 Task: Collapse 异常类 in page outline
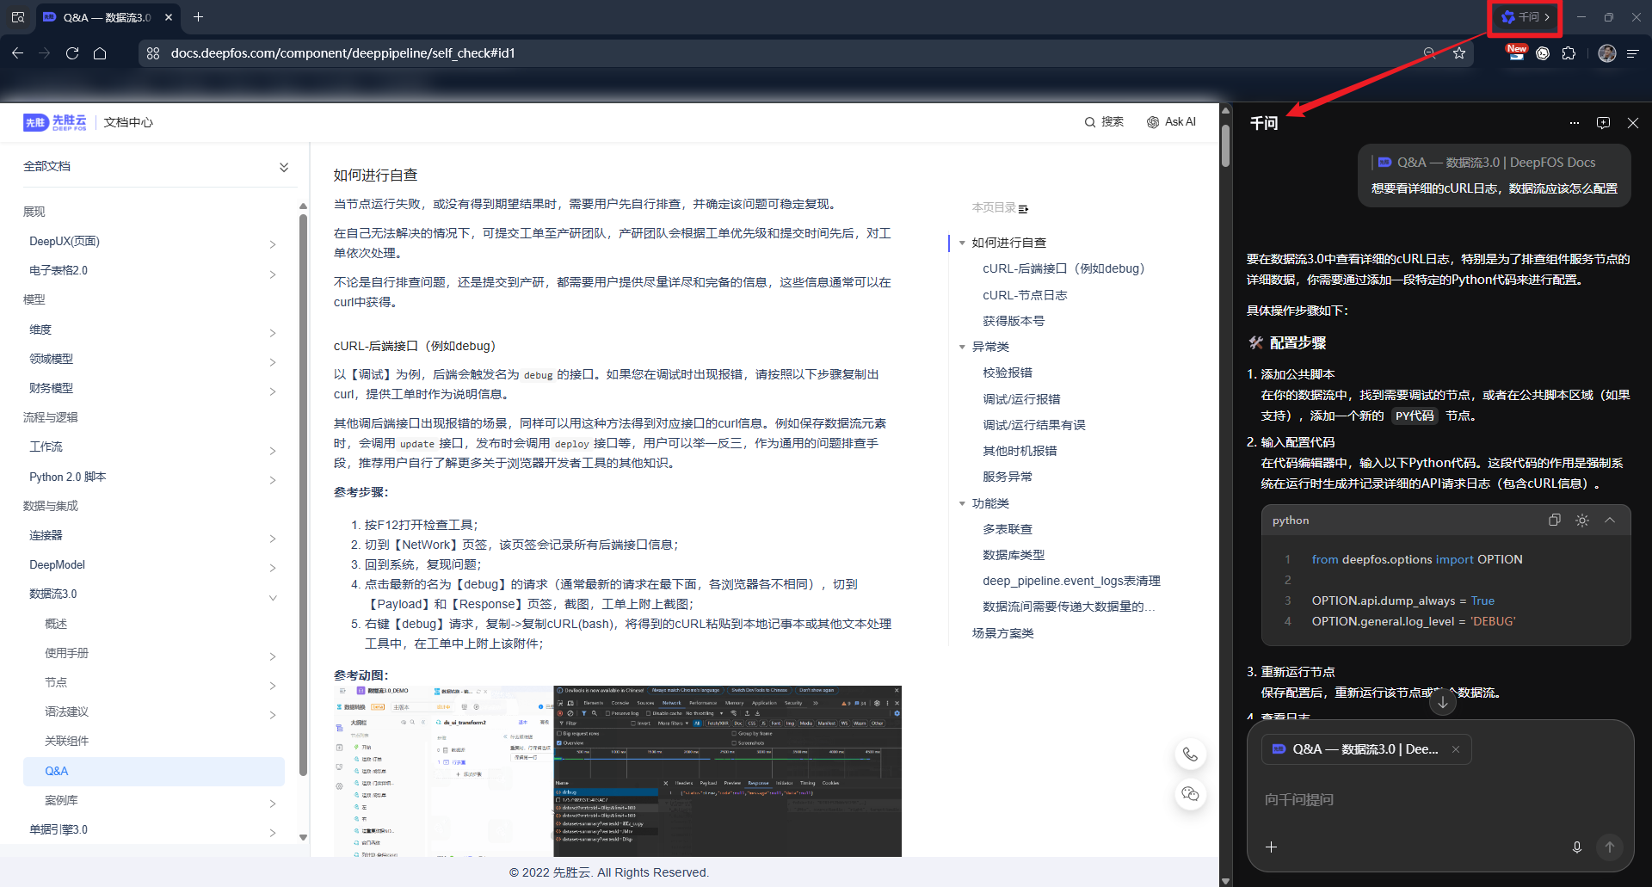pos(962,347)
